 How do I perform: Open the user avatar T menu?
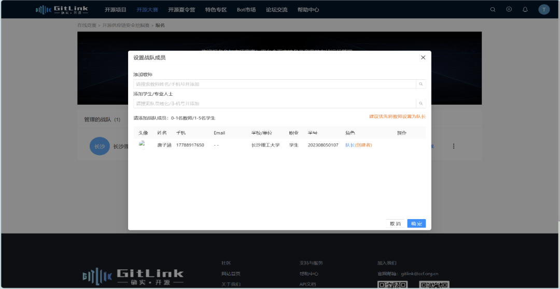(x=544, y=10)
